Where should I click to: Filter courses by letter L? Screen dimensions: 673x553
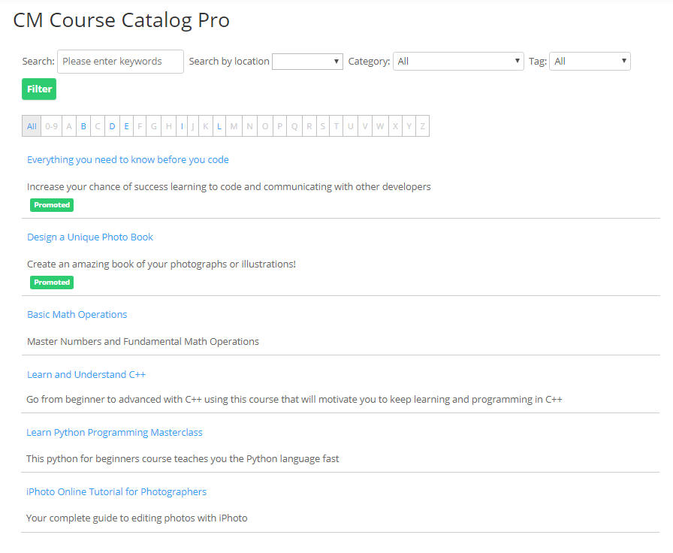pyautogui.click(x=219, y=126)
